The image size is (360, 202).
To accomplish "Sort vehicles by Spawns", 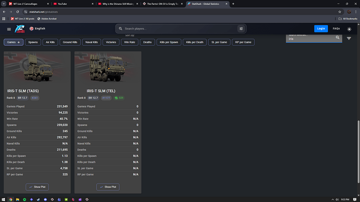I will (33, 42).
